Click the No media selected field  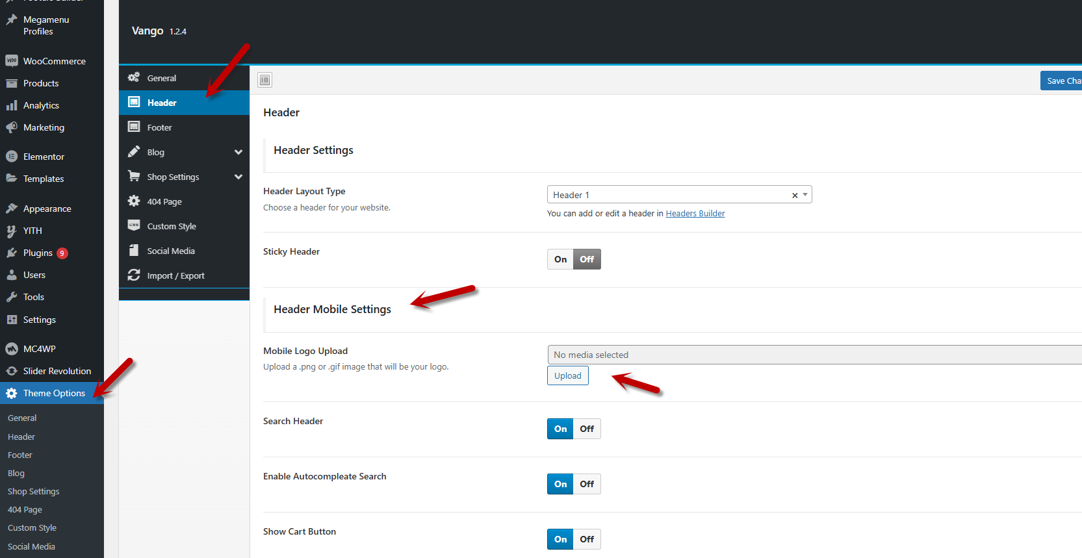(815, 355)
